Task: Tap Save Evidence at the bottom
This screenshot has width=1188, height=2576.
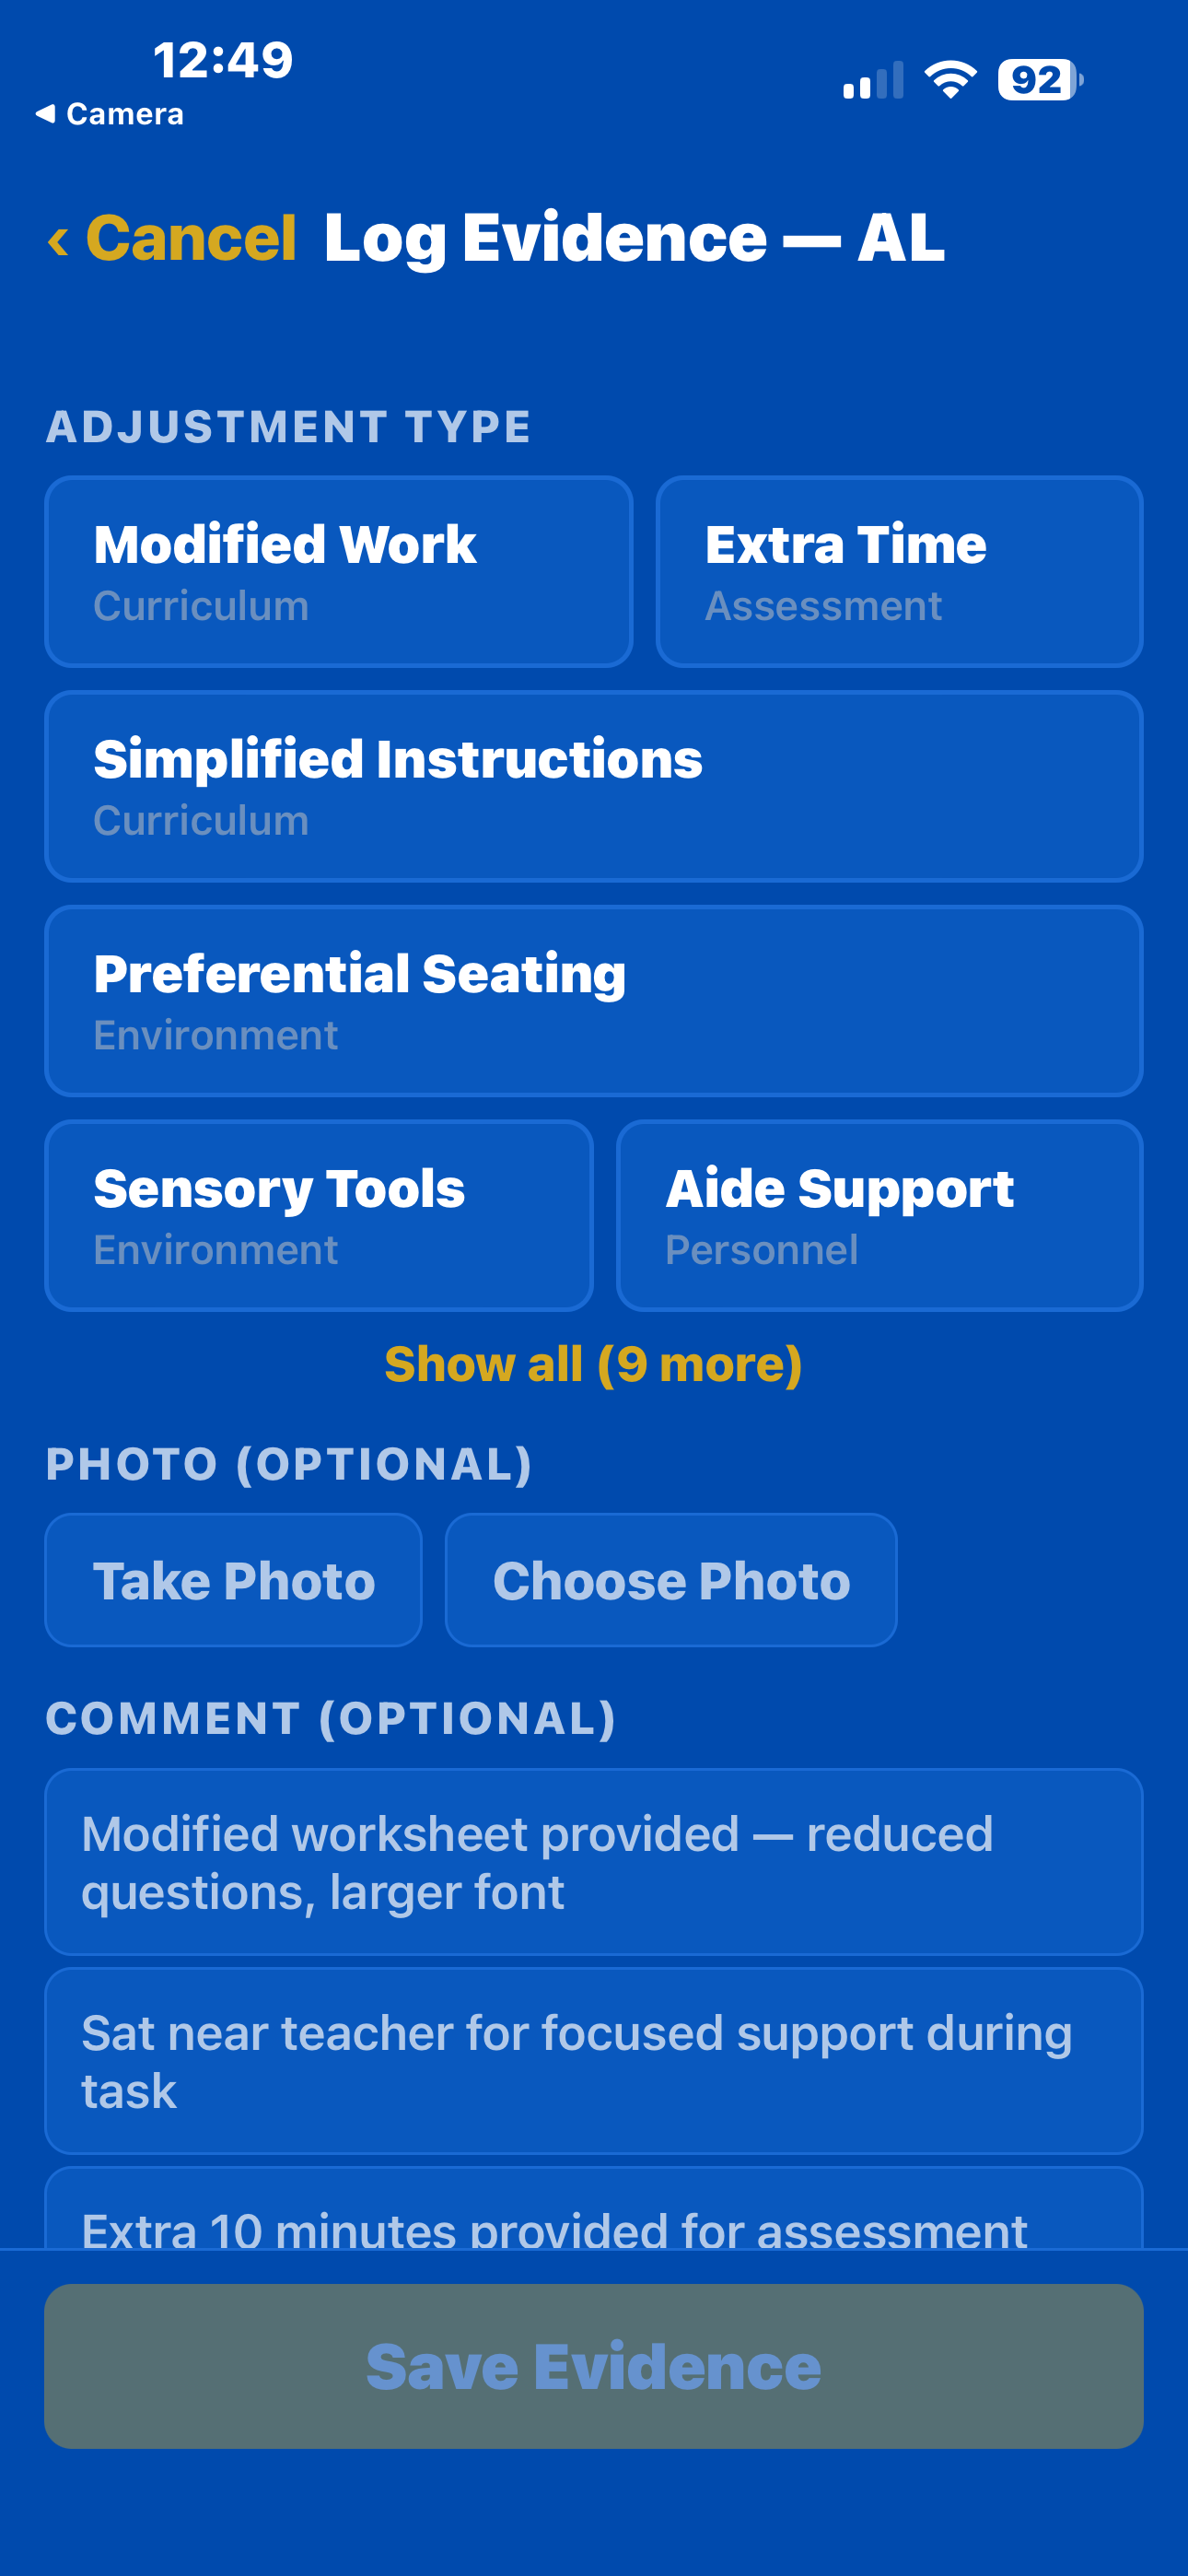Action: 594,2367
